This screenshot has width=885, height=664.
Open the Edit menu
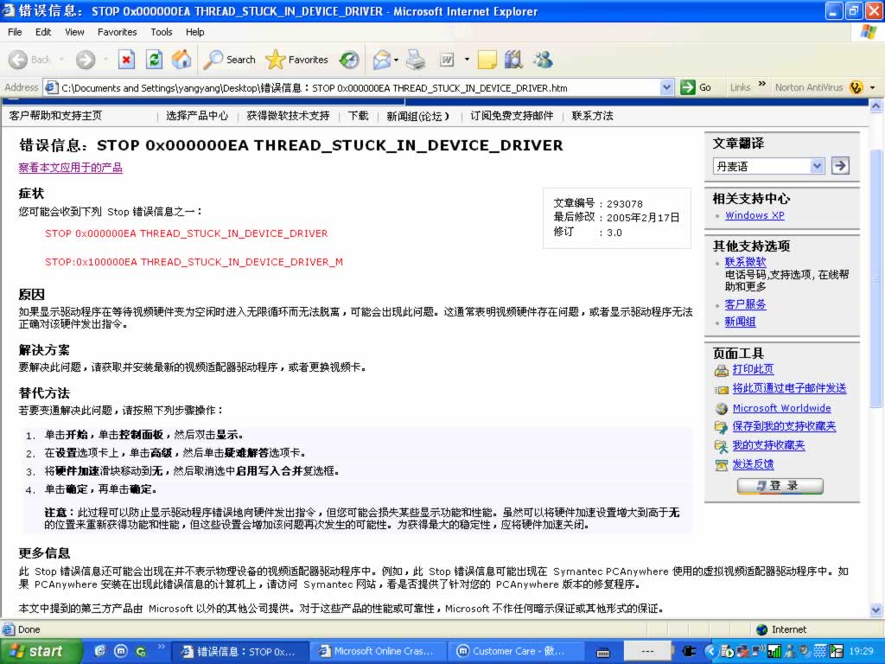point(43,32)
